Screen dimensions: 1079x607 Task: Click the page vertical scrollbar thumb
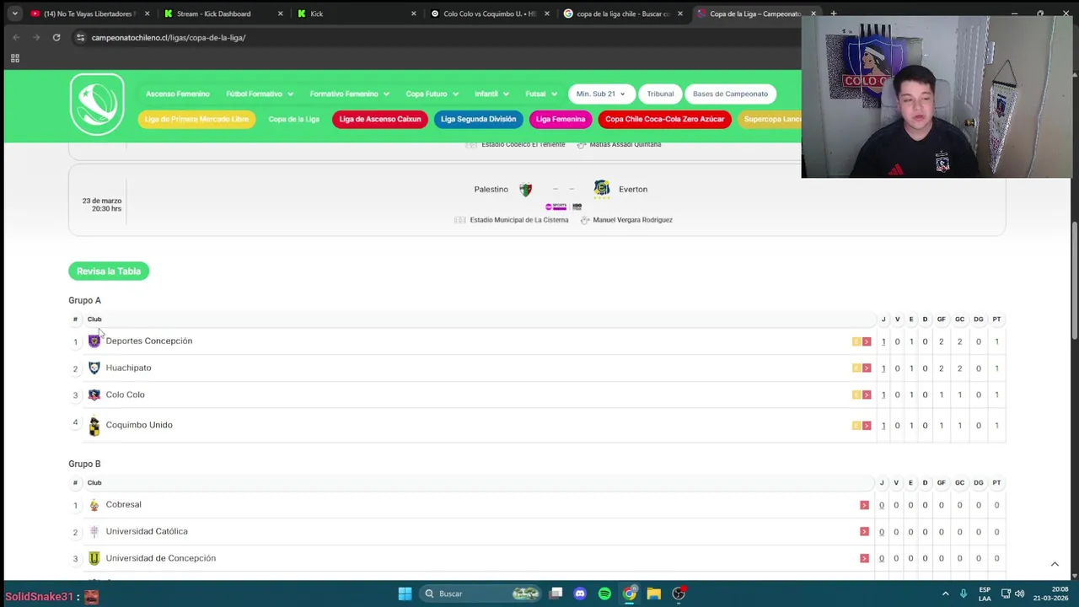coord(1074,280)
